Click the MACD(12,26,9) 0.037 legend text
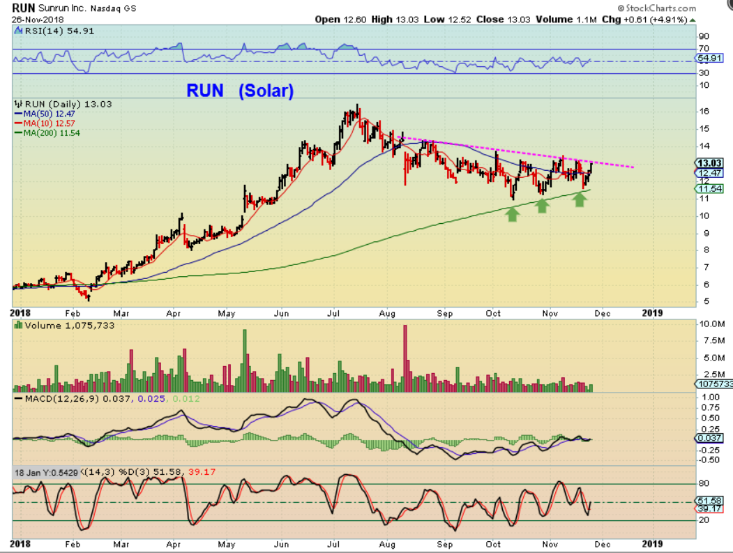Screen dimensions: 733x553 79,399
